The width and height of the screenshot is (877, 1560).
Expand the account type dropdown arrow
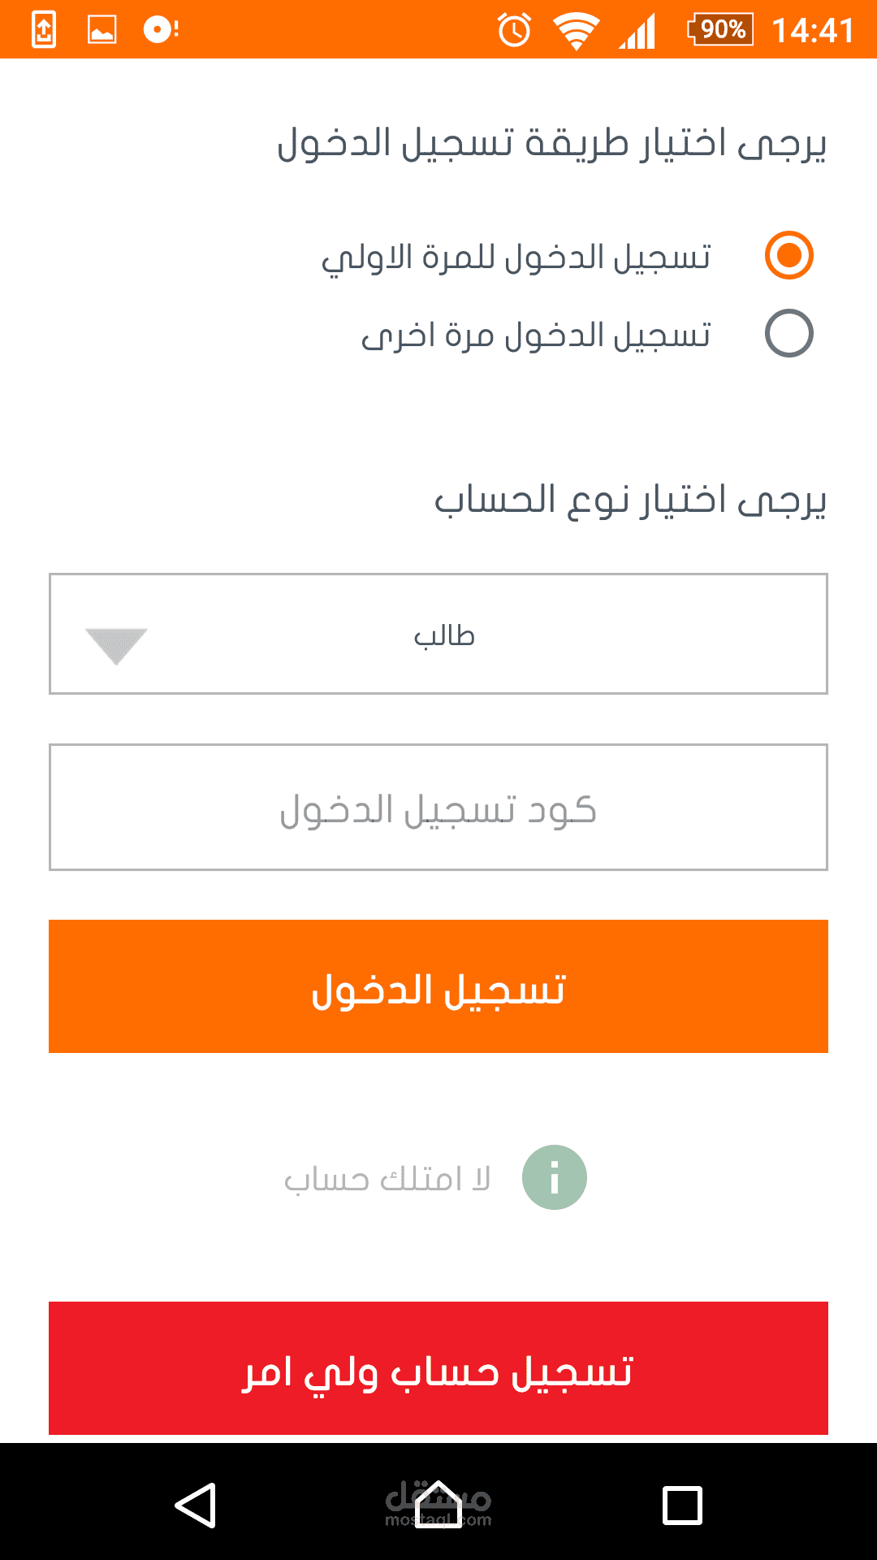[116, 645]
